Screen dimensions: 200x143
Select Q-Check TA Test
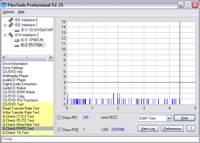tap(27, 133)
